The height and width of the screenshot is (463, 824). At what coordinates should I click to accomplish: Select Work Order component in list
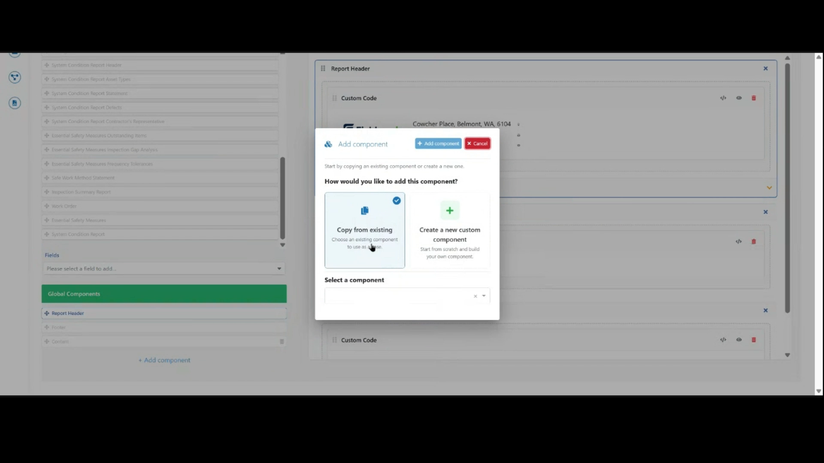(x=160, y=206)
